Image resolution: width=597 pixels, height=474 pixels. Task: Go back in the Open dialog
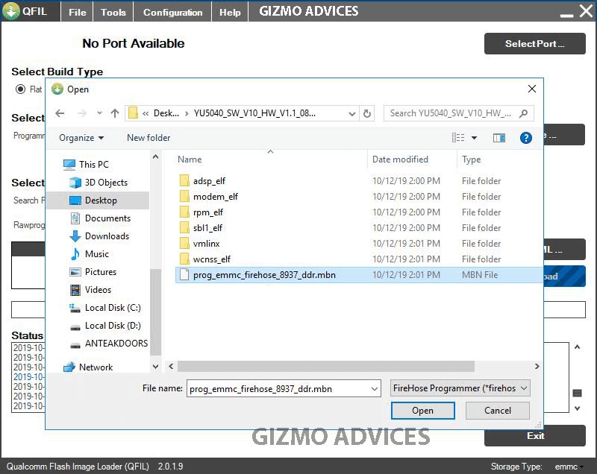(x=60, y=113)
